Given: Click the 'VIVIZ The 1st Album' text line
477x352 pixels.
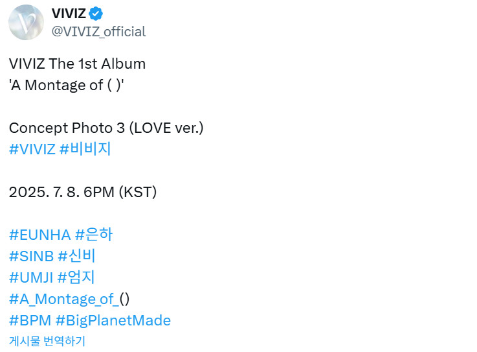Looking at the screenshot, I should pyautogui.click(x=77, y=64).
